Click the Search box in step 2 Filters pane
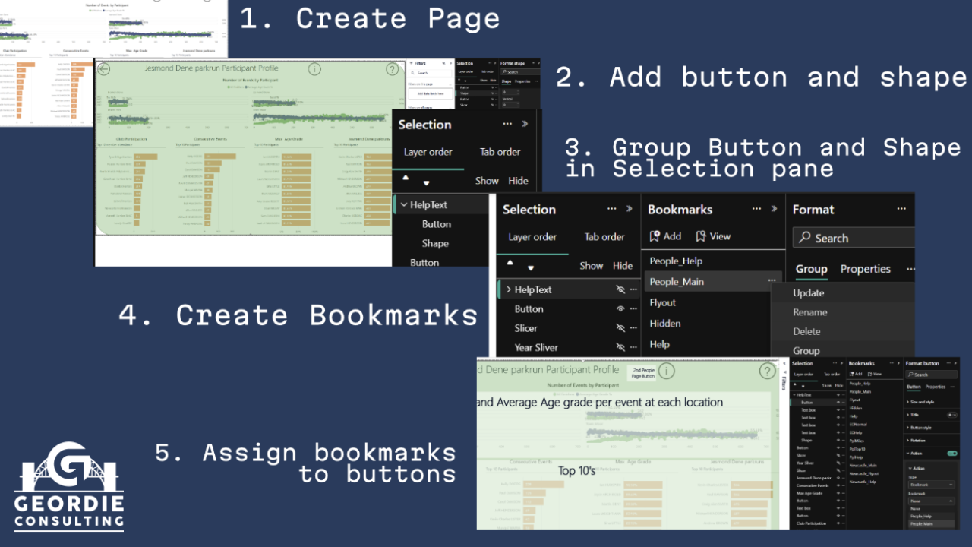Screen dimensions: 972x547 coord(430,72)
